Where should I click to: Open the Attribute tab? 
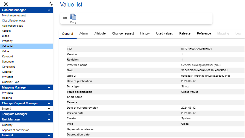100,33
